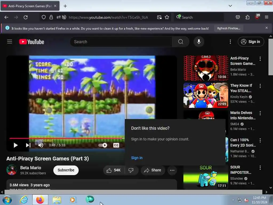
Task: Click the YouTube search magnifier button
Action: [x=180, y=42]
